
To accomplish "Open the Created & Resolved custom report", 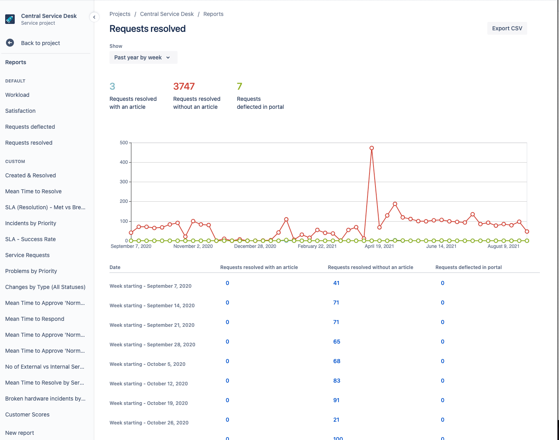I will (30, 175).
